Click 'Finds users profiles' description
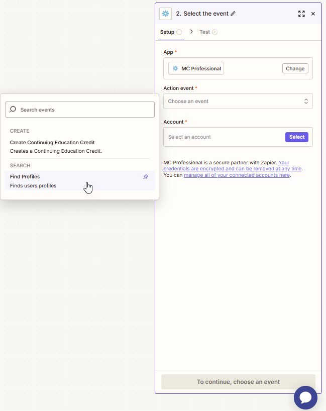 (x=33, y=185)
